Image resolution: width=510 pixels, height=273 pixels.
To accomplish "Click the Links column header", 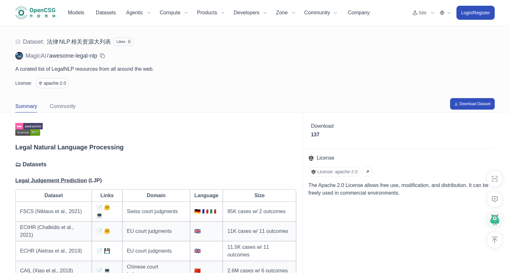I will click(107, 196).
